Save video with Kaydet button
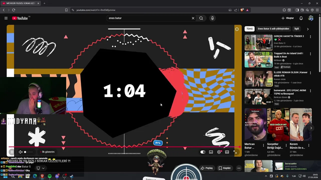321x180 pixels. tap(225, 168)
